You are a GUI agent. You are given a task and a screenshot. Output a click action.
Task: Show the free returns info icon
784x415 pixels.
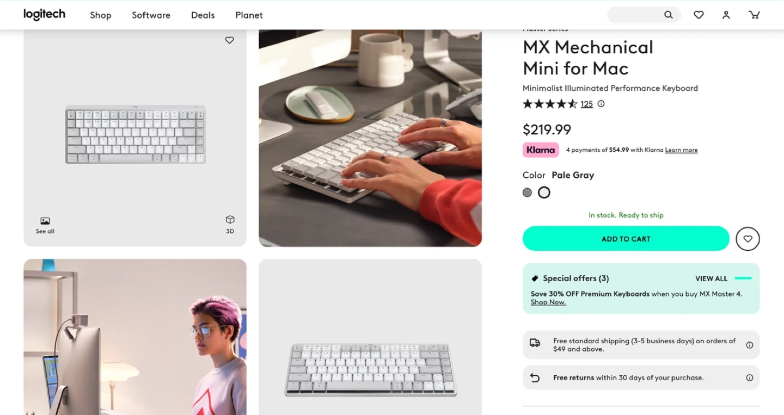point(750,377)
